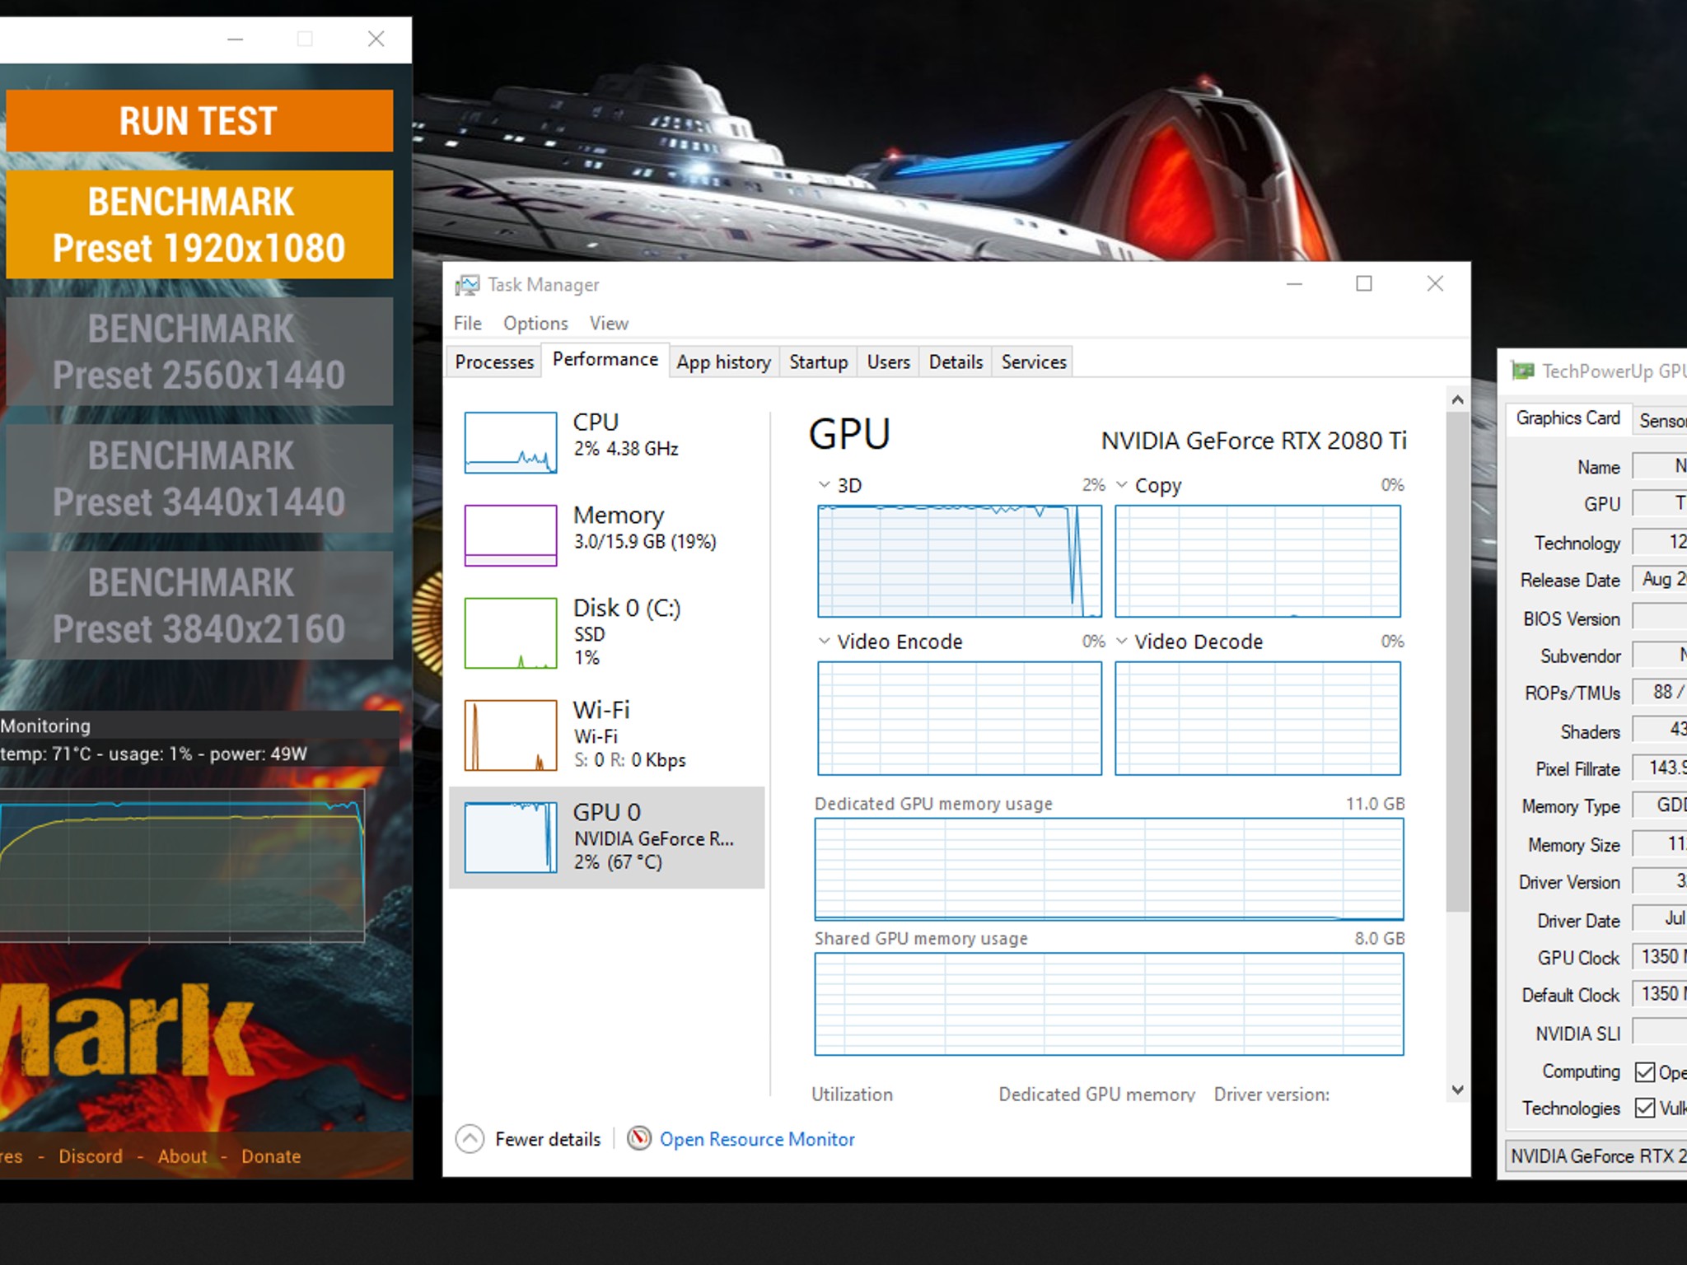Select the Memory usage graph thumbnail

(511, 536)
